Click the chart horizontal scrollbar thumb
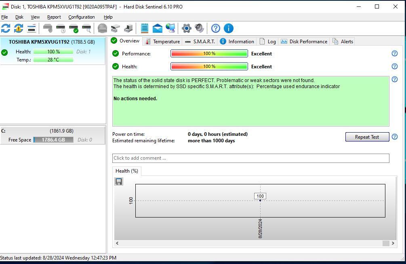This screenshot has width=406, height=264. (386, 243)
